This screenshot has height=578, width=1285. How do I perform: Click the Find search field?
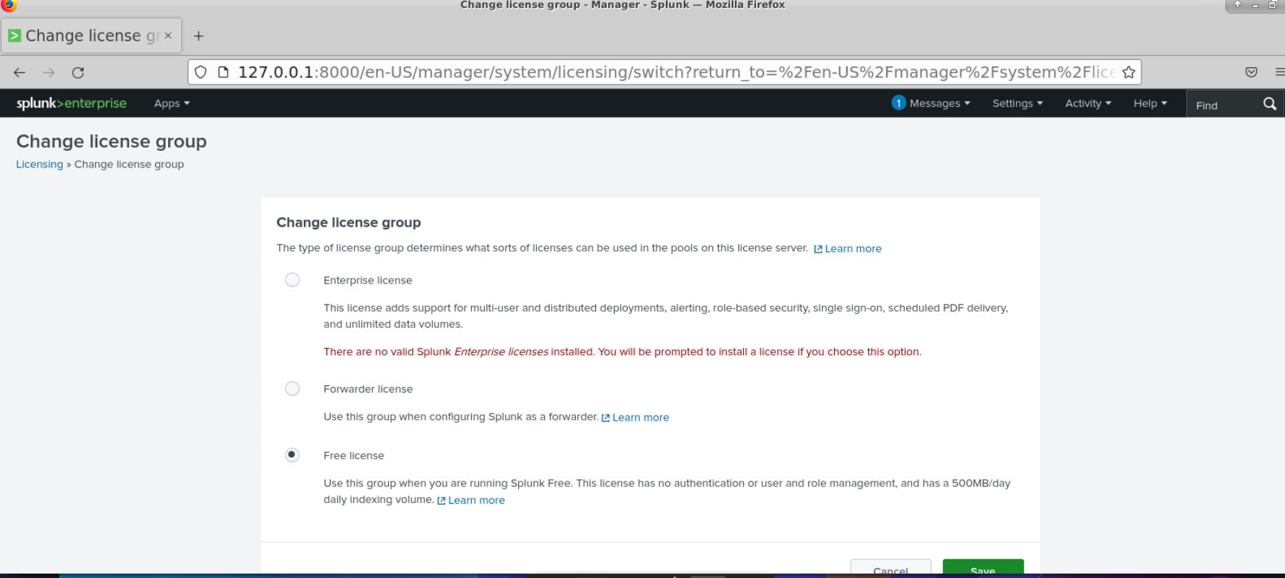1222,105
